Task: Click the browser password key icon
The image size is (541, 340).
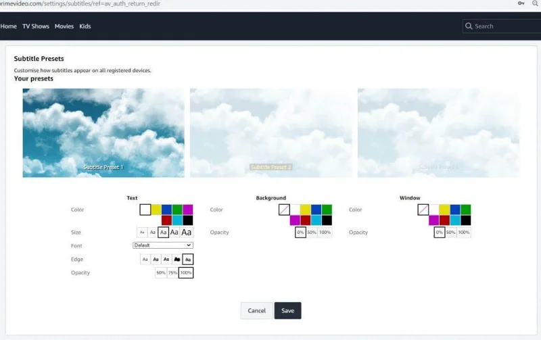Action: [521, 3]
